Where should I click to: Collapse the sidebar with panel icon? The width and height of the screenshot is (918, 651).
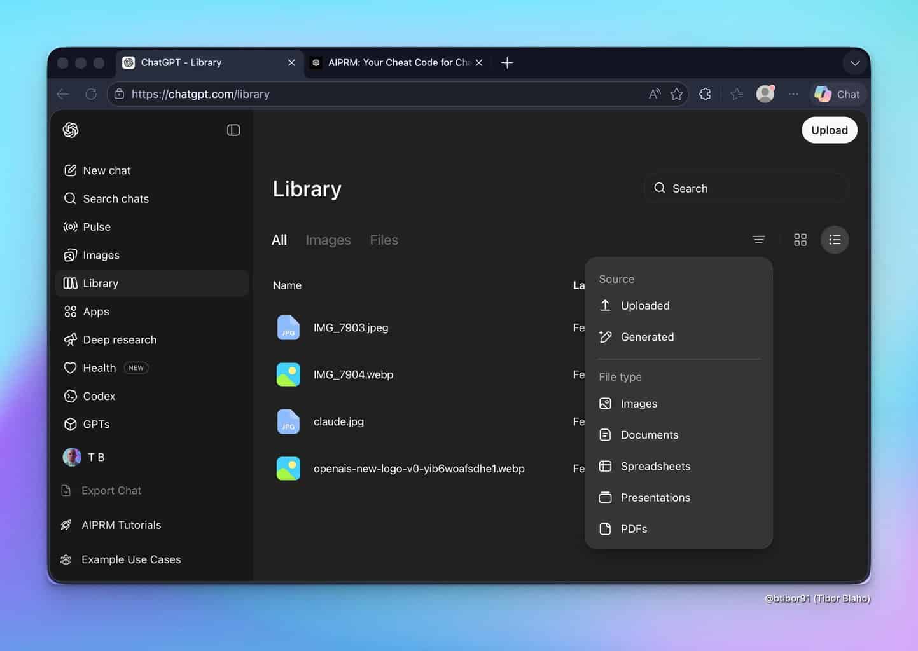pyautogui.click(x=233, y=130)
